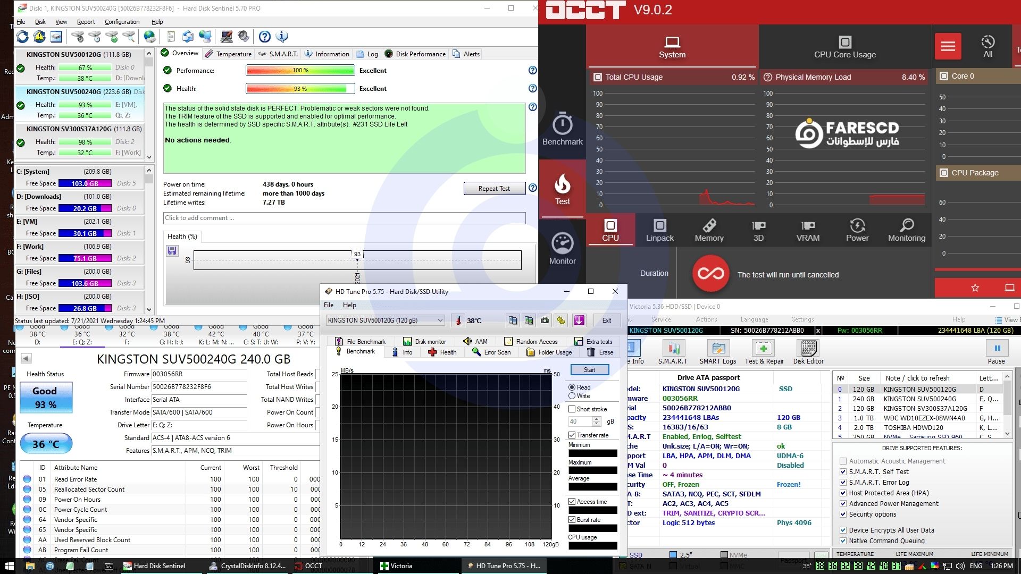The width and height of the screenshot is (1021, 574).
Task: Choose the Linpack test in OCCT
Action: tap(659, 230)
